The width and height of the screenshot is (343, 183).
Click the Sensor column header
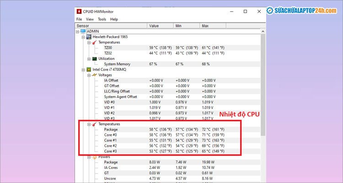(x=111, y=26)
